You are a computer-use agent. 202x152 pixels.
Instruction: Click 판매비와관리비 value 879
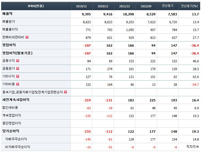point(88,38)
